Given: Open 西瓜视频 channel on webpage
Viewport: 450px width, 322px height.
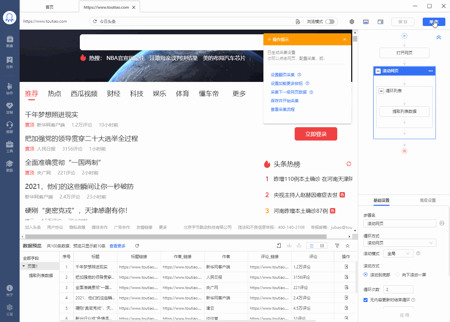Looking at the screenshot, I should pyautogui.click(x=84, y=94).
